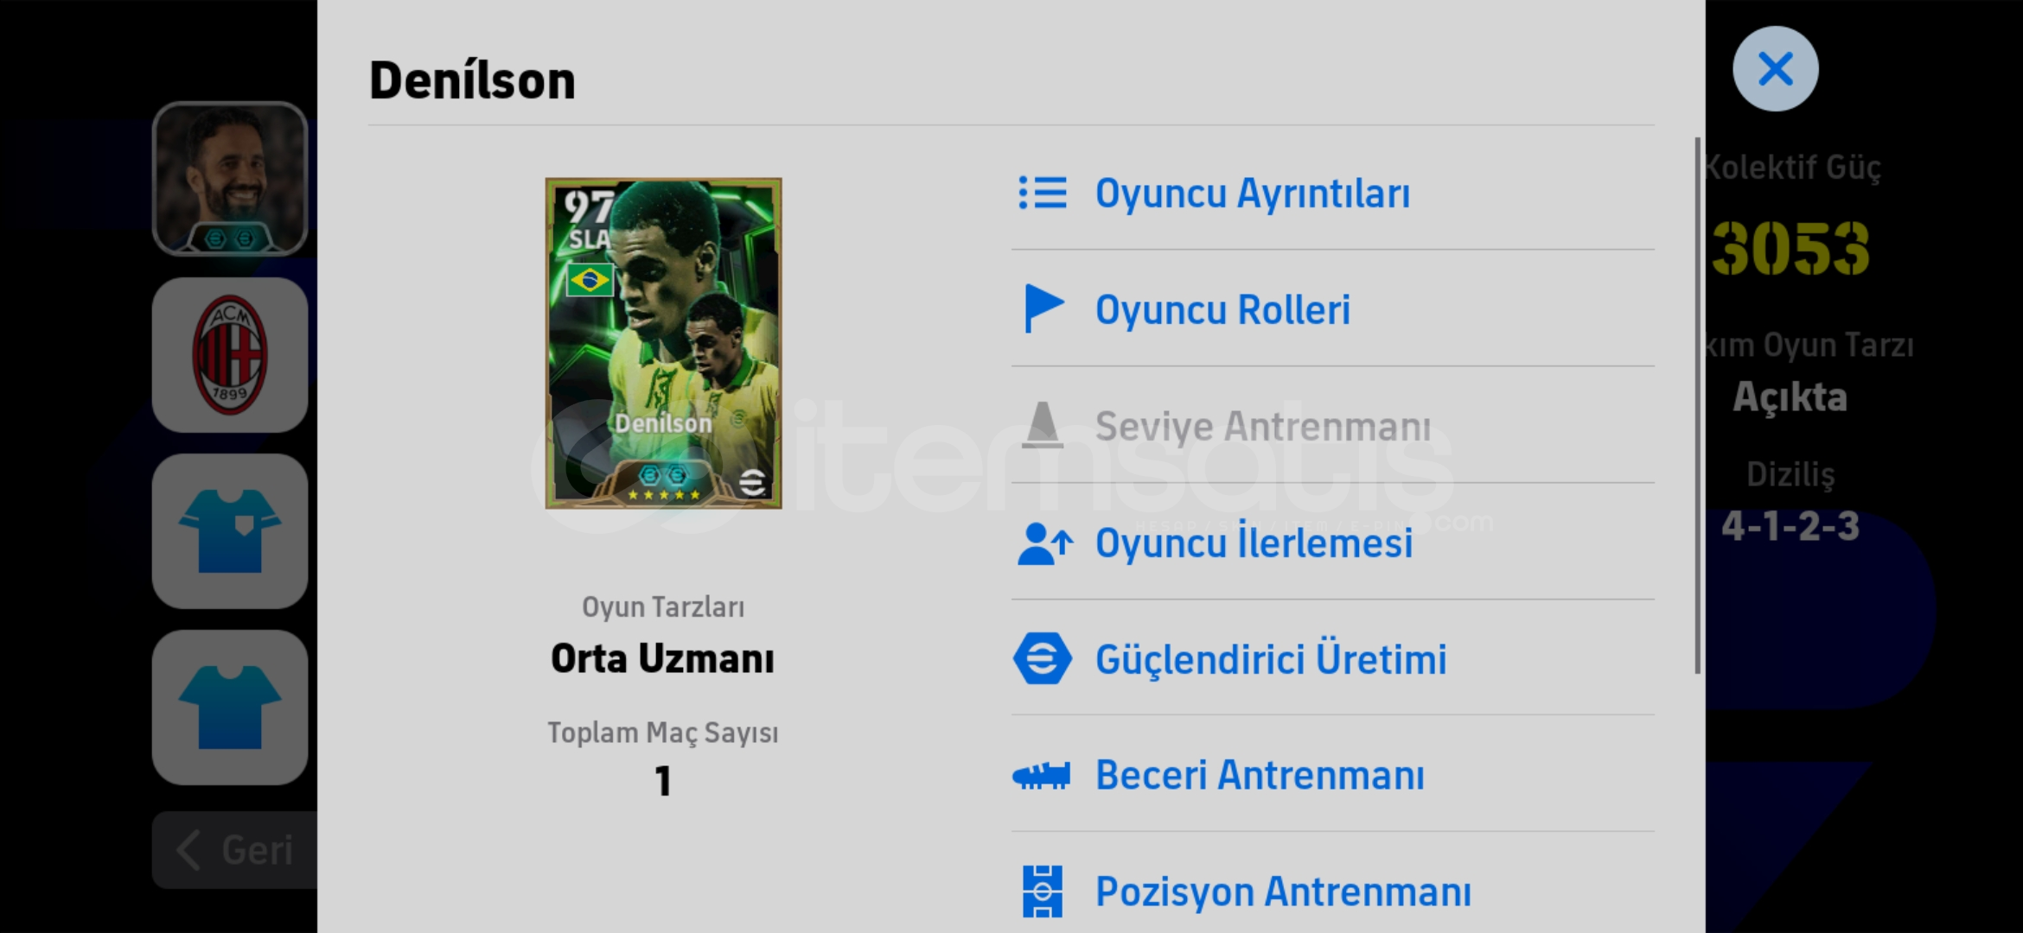Tap the Oyuncu İlerlemesi person-arrow icon
Screen dimensions: 2023x933
(x=1044, y=543)
